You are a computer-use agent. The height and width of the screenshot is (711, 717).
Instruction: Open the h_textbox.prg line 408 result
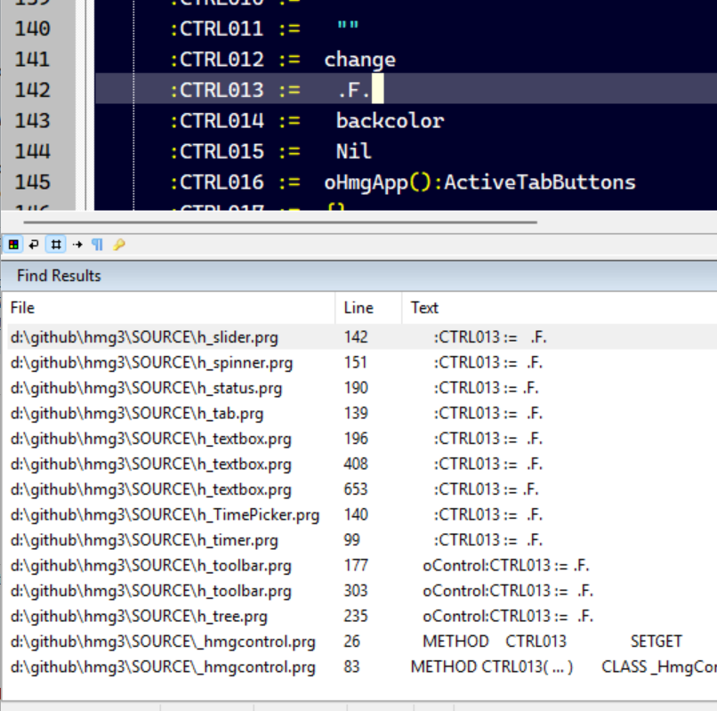(362, 465)
